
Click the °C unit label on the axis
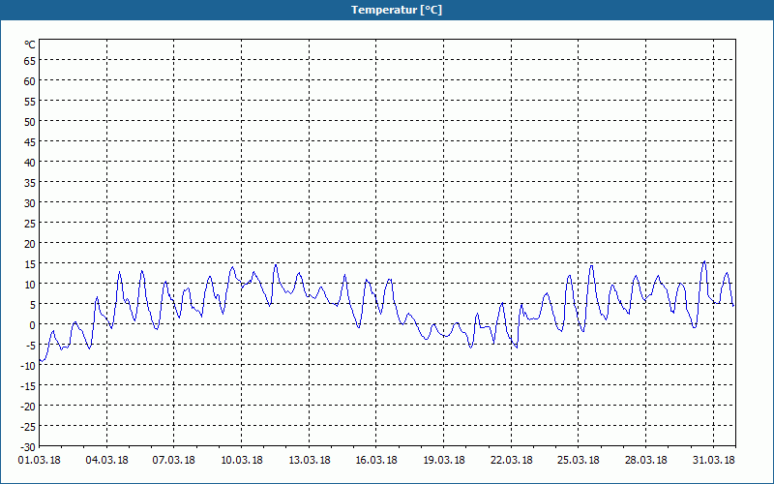click(x=30, y=45)
